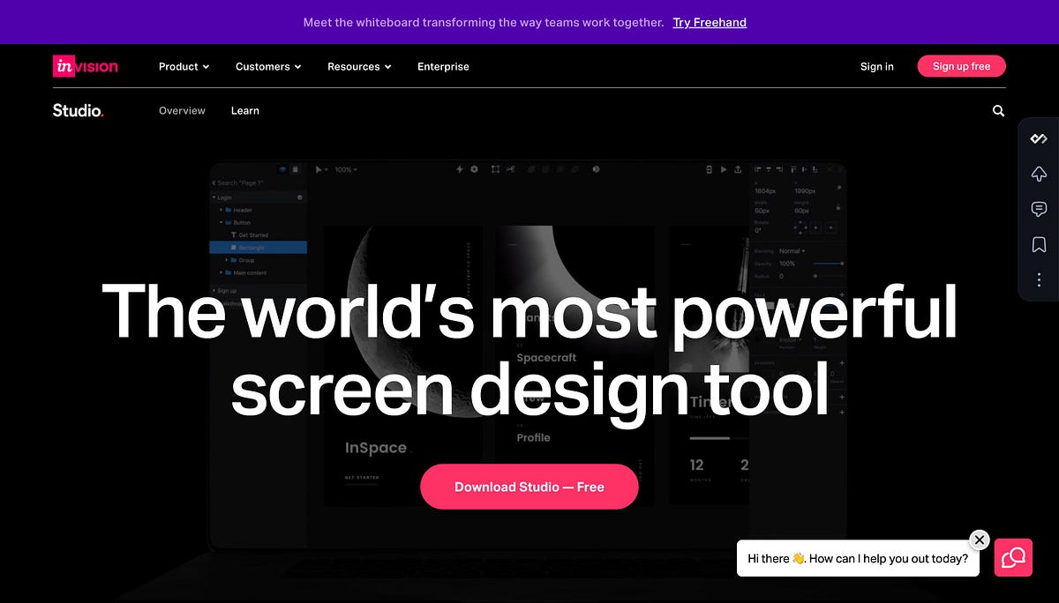The image size is (1059, 603).
Task: Open the 100% zoom level dropdown
Action: (342, 168)
